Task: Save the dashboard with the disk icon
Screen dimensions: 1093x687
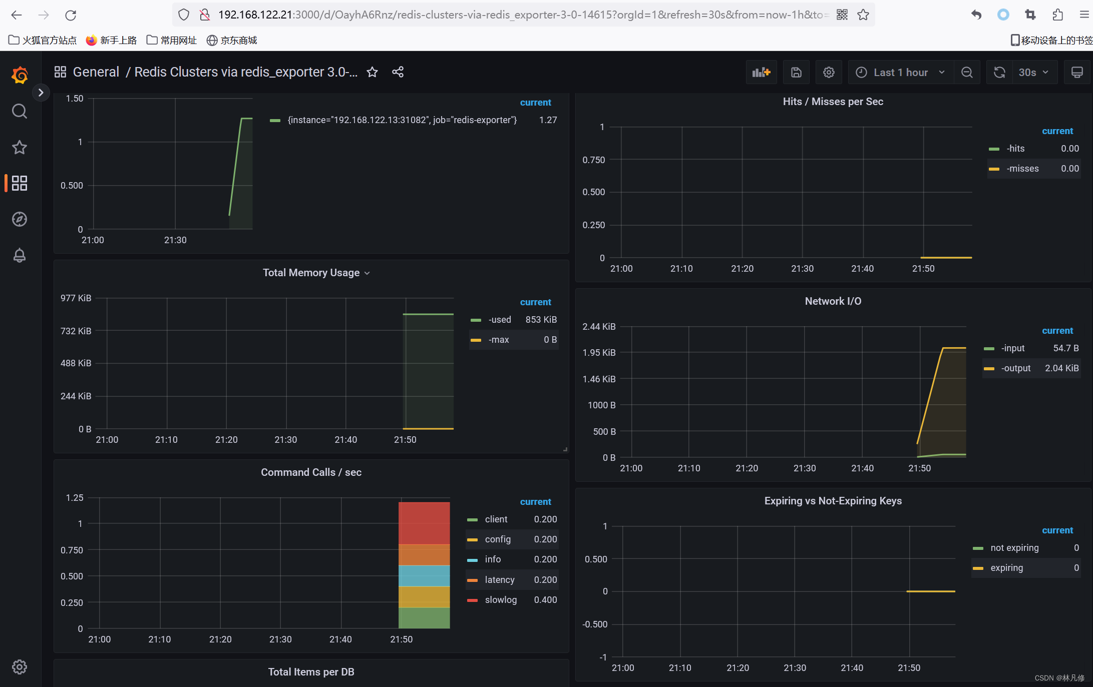Action: point(796,73)
